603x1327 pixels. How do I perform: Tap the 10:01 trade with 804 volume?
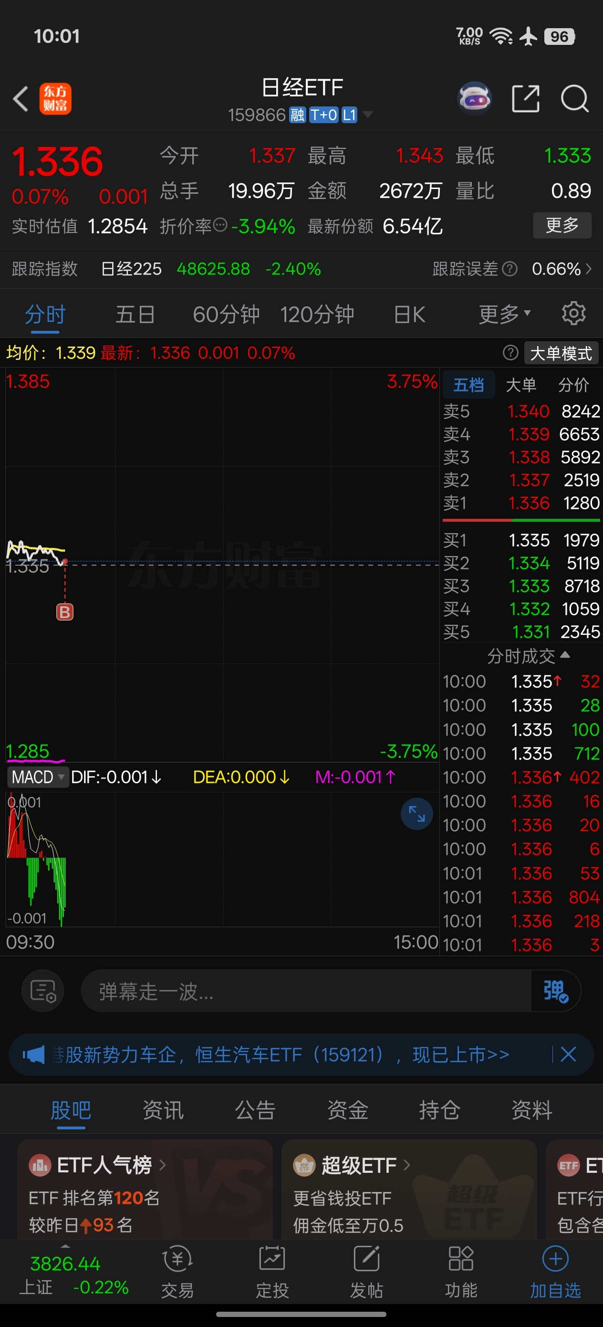(521, 897)
